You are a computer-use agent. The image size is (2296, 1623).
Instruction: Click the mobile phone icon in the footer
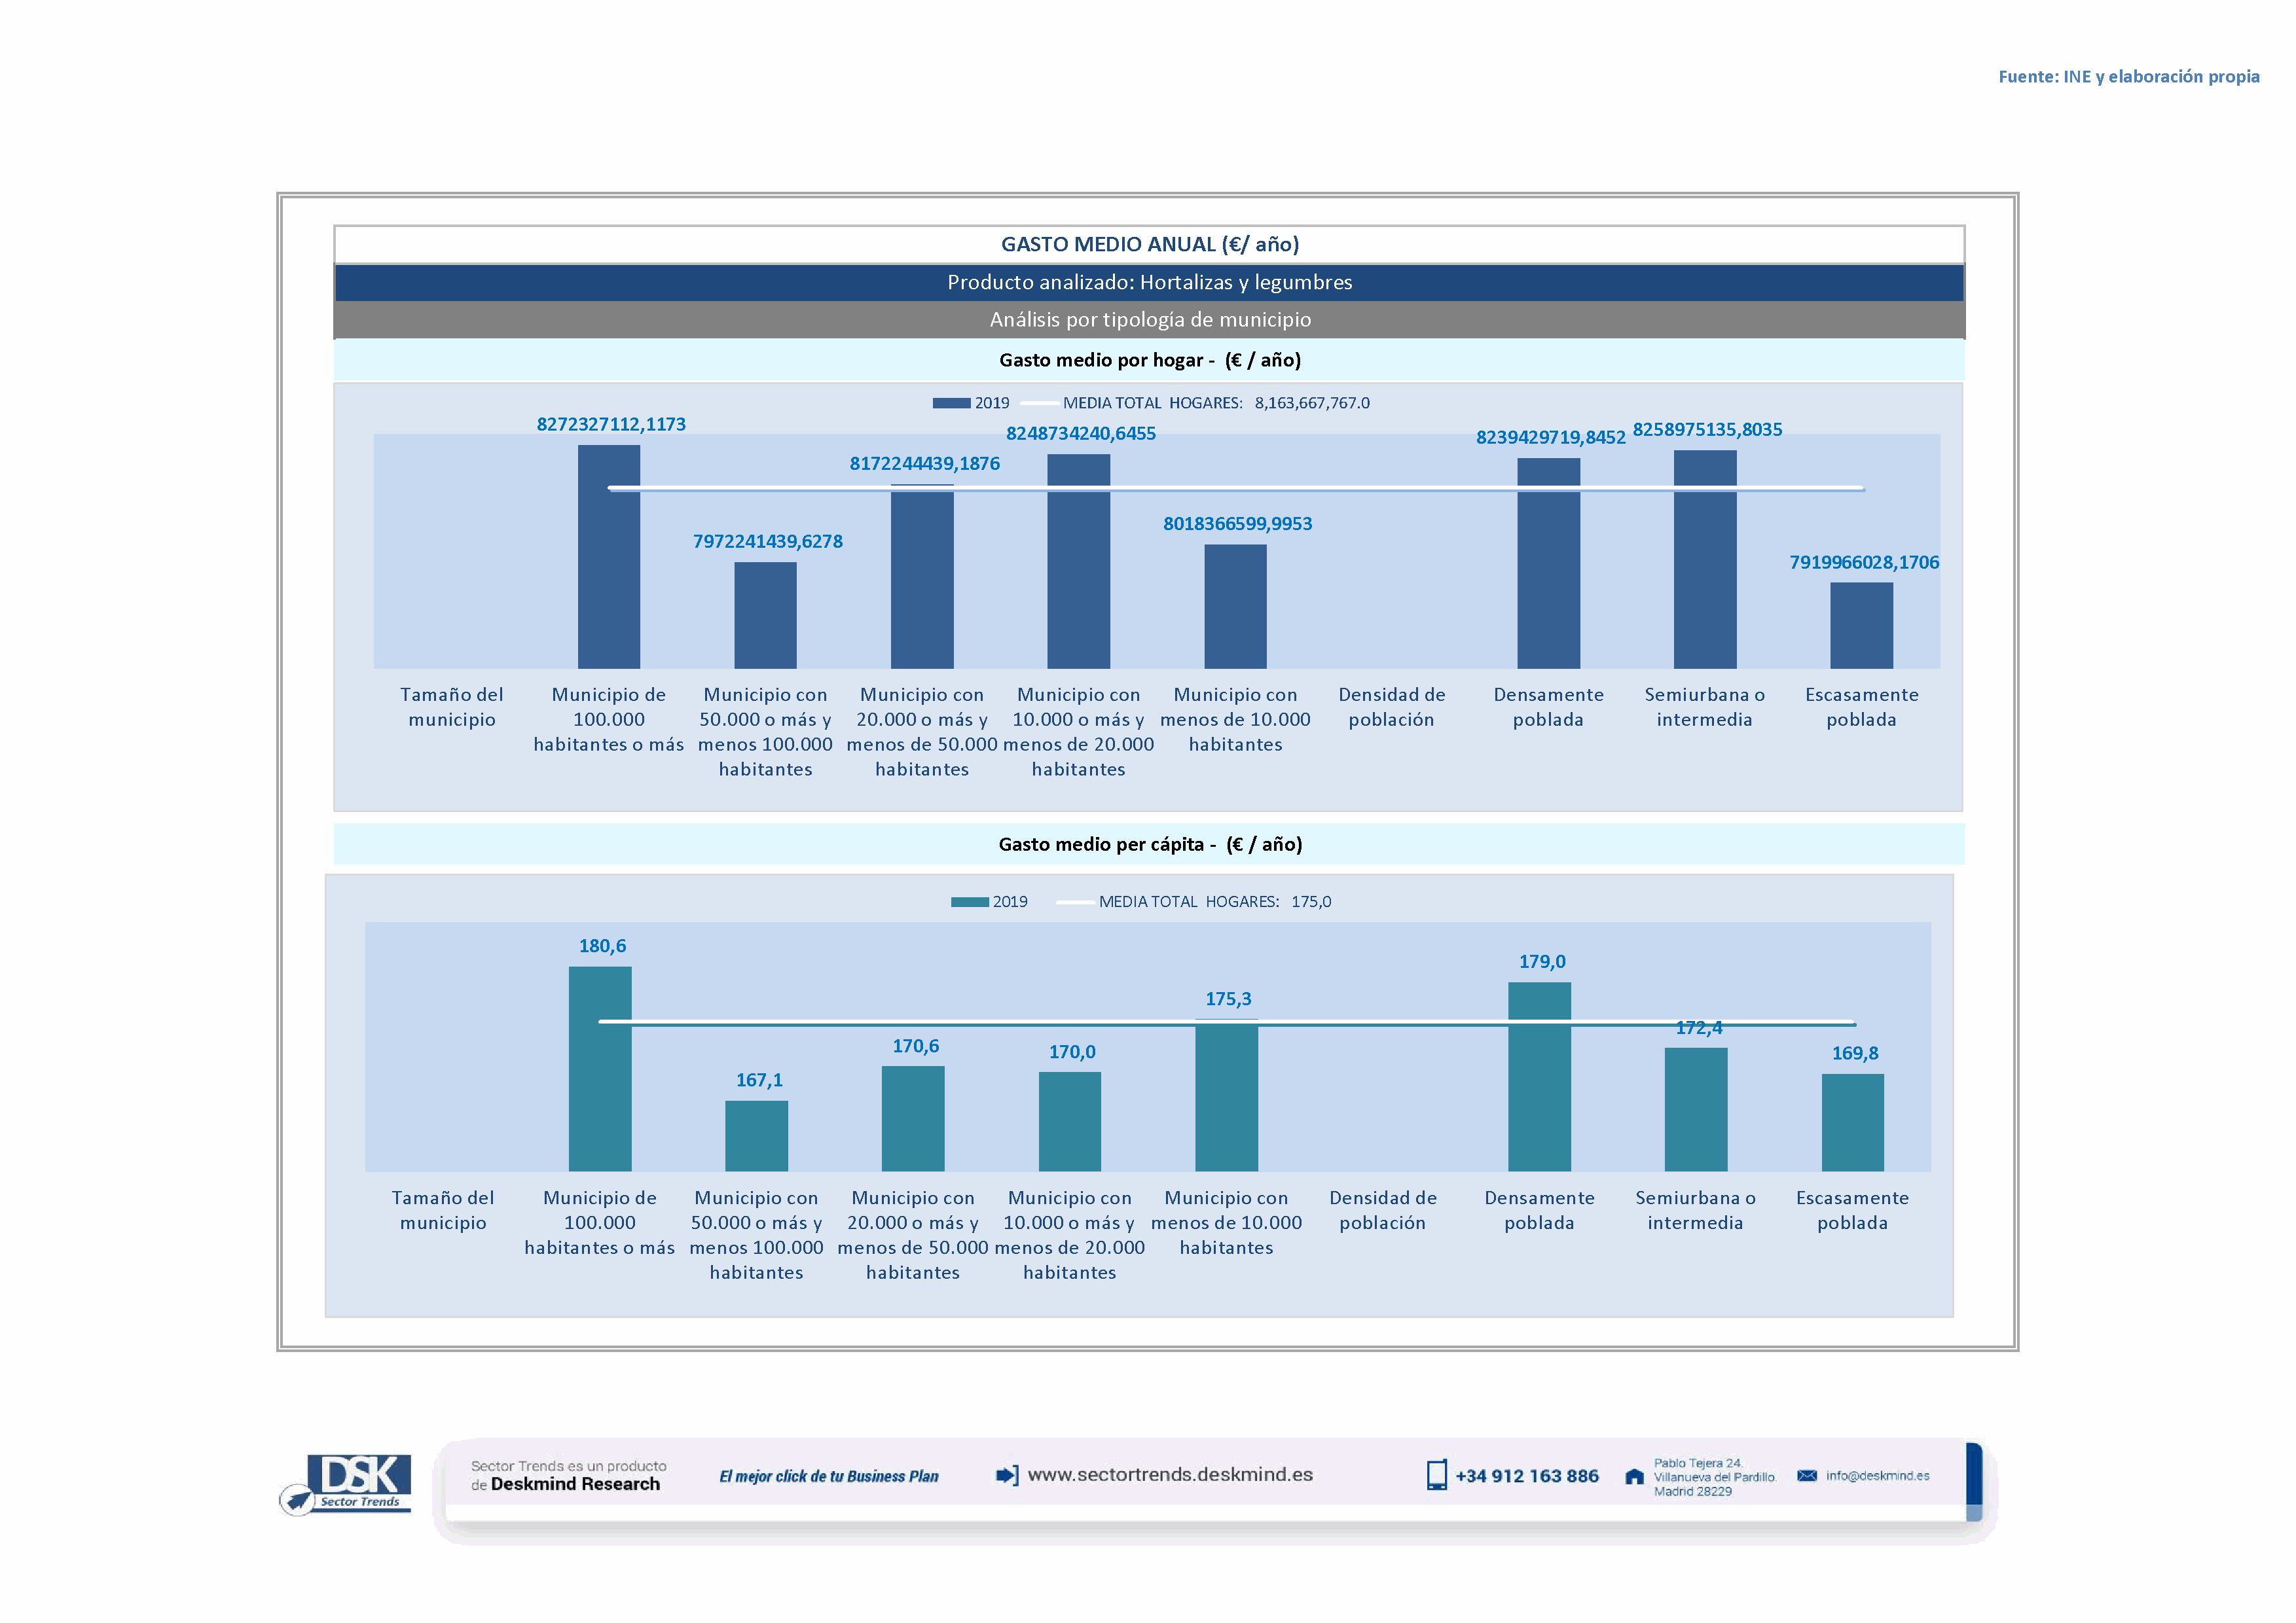tap(1436, 1475)
